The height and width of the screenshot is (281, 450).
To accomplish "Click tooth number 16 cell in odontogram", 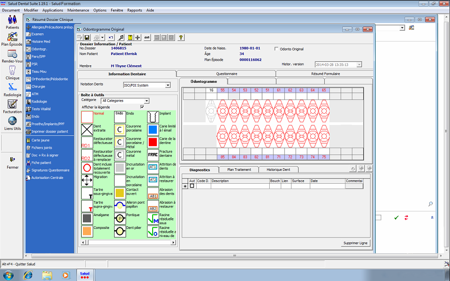I will pyautogui.click(x=211, y=90).
